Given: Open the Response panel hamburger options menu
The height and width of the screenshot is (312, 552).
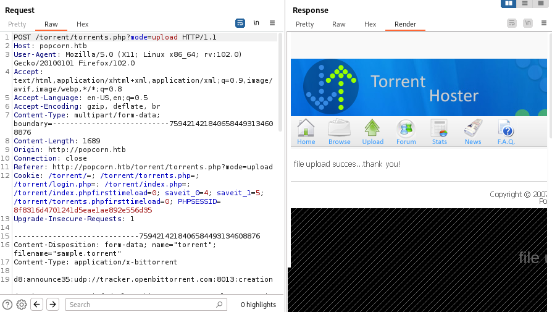Looking at the screenshot, I should tap(544, 23).
